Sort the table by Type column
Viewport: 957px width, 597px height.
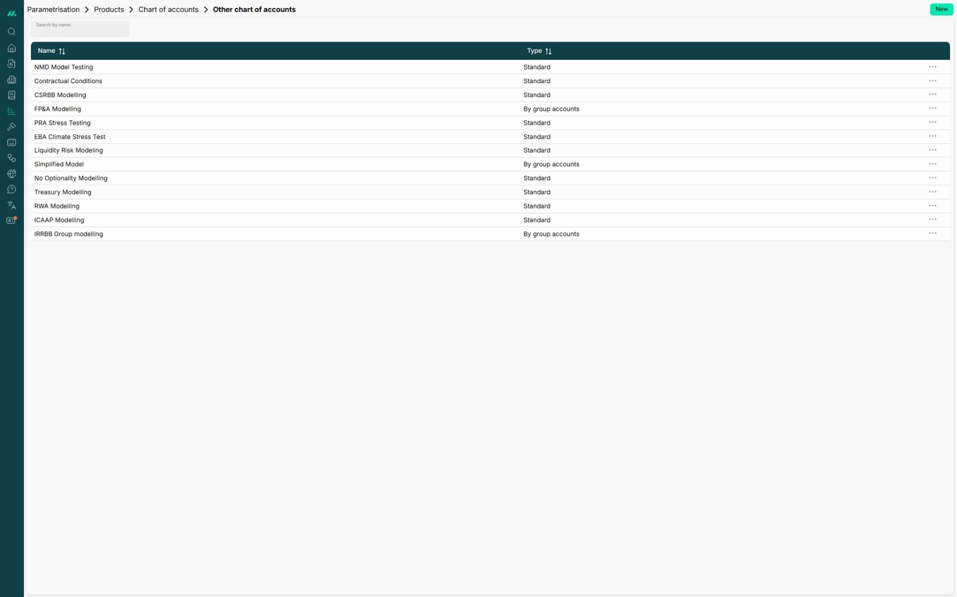[548, 51]
